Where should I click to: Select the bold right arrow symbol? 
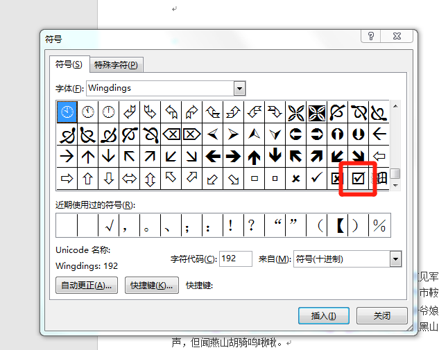234,156
